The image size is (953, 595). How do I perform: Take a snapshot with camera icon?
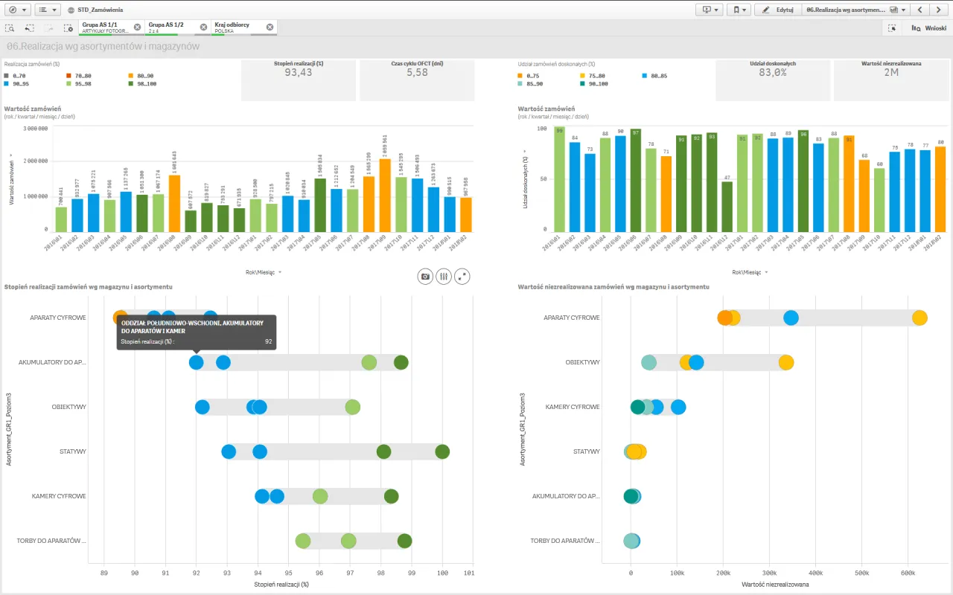click(x=425, y=276)
